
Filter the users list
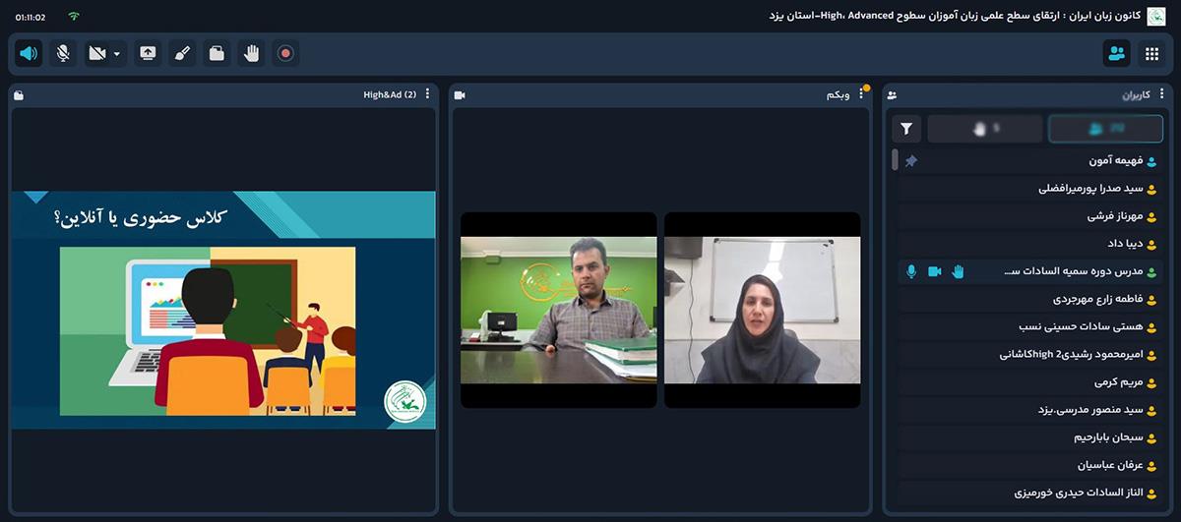[906, 128]
